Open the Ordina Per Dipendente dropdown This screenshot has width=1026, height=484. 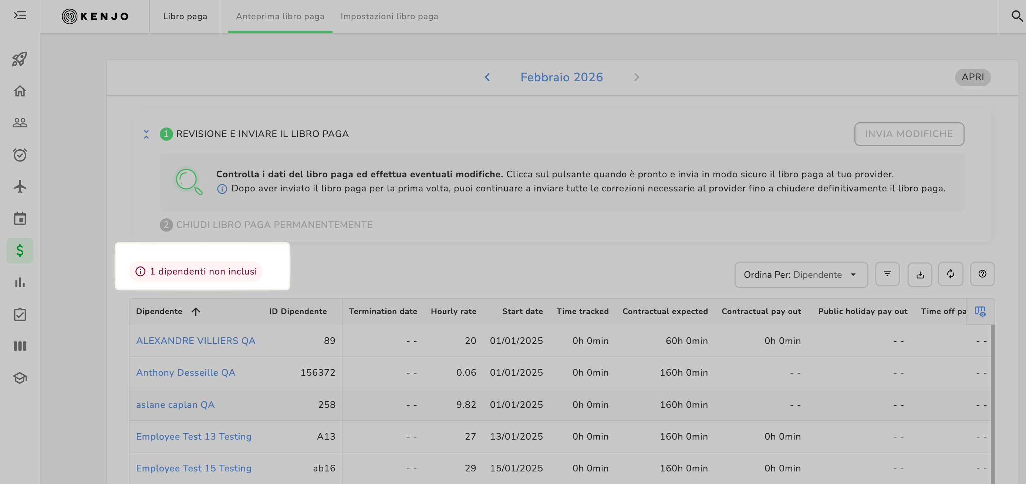(800, 275)
